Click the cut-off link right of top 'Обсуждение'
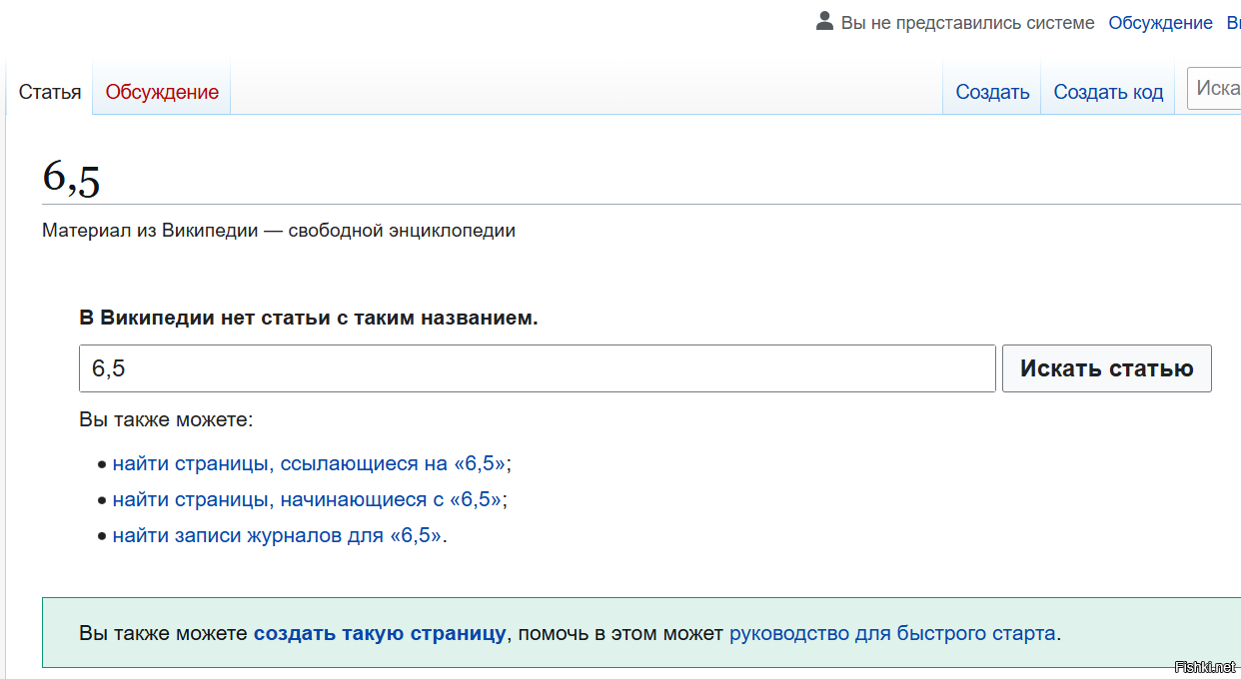The height and width of the screenshot is (679, 1241). [x=1233, y=23]
